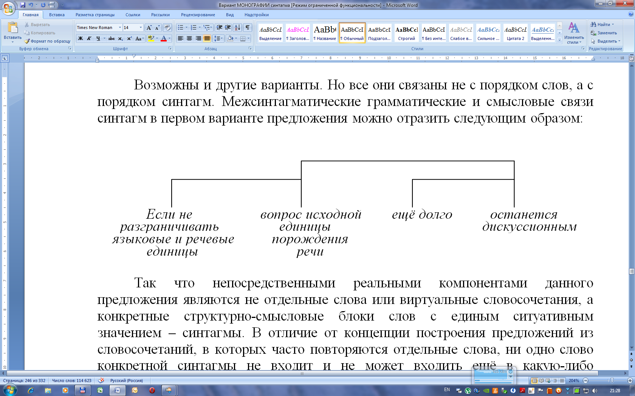Click the spelling check icon in status bar

click(101, 381)
